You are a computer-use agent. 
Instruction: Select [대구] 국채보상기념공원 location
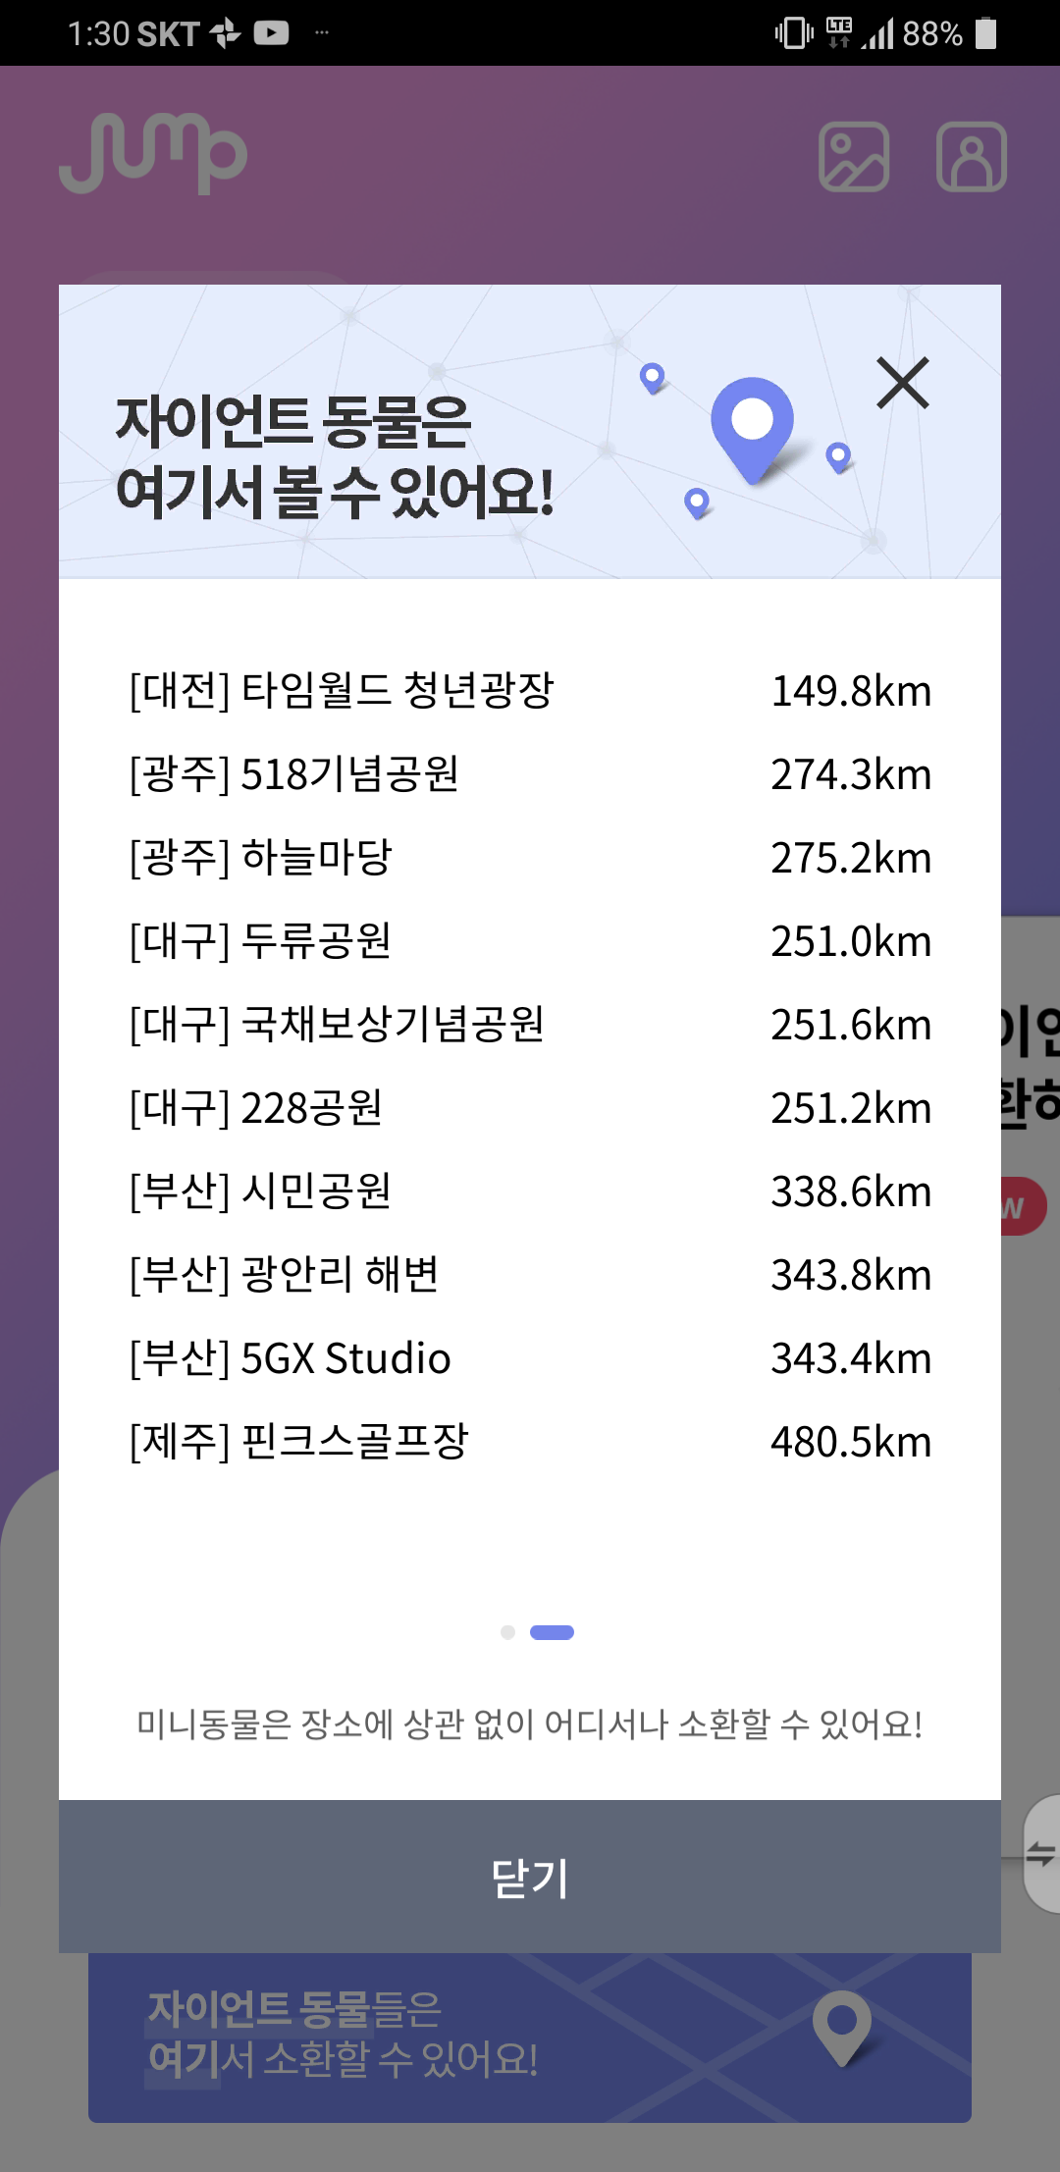tap(337, 1024)
